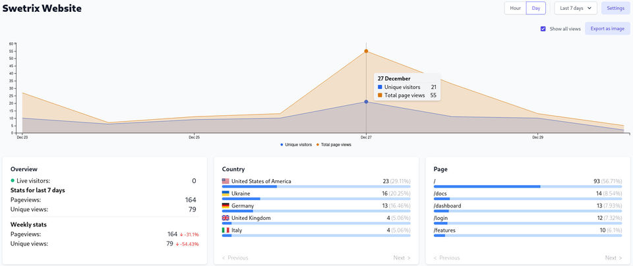Export the chart as image

607,29
